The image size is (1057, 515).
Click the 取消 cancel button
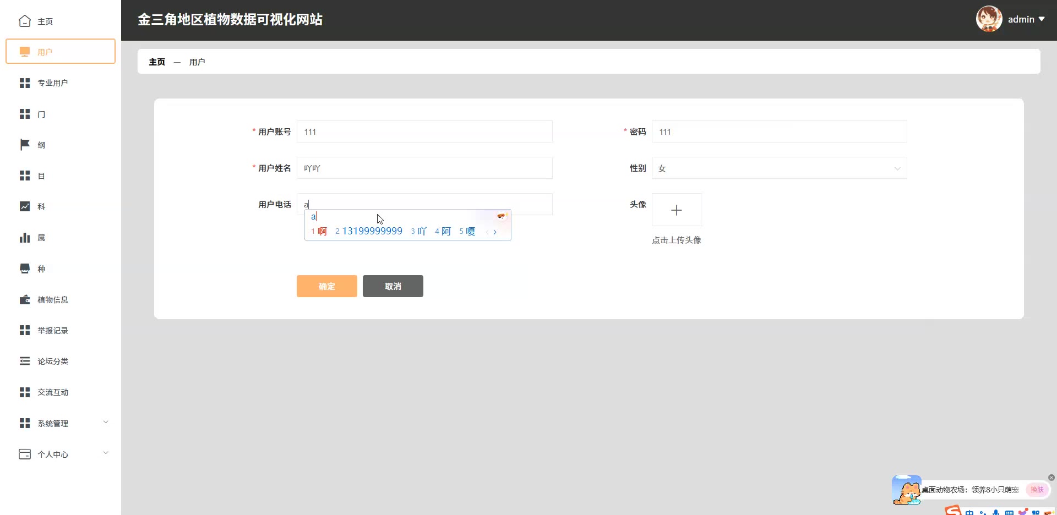tap(393, 286)
